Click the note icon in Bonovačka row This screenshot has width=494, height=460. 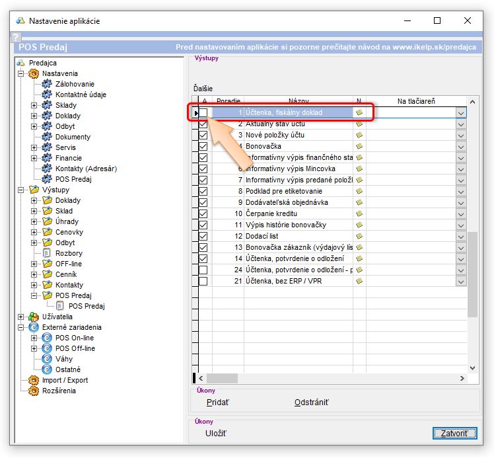[359, 146]
